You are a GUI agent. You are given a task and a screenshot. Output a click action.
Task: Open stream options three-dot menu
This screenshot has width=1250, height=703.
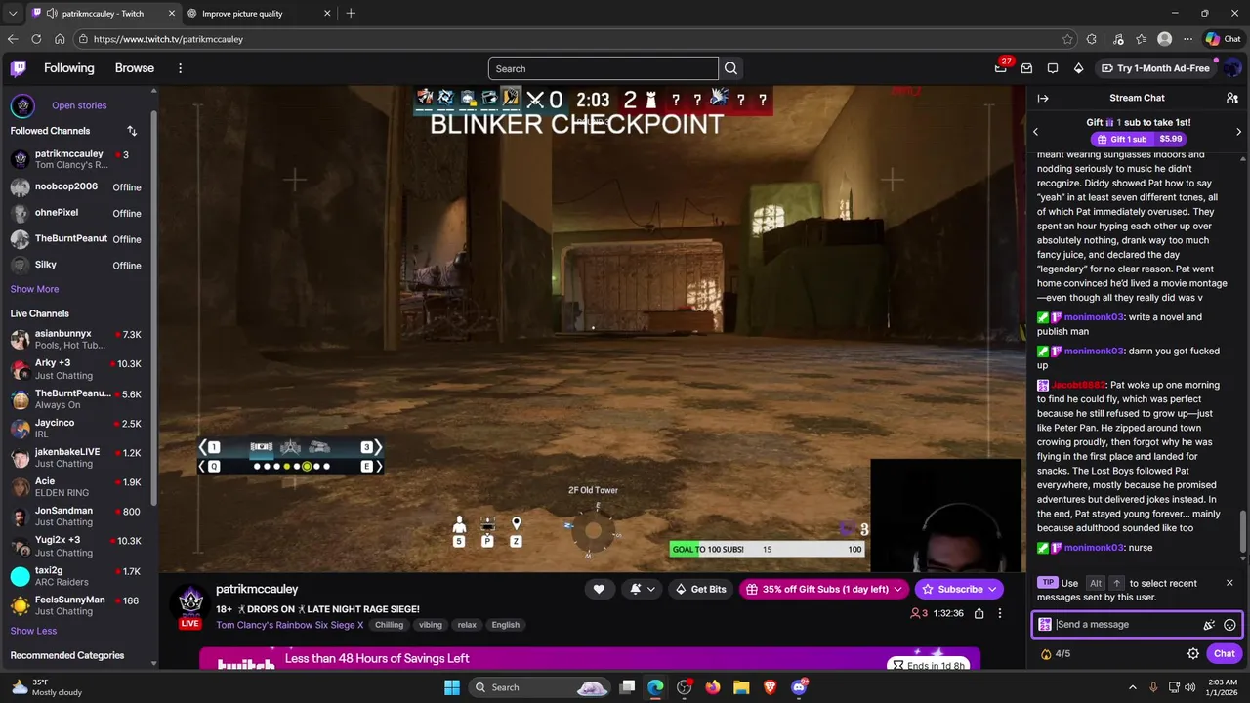(x=999, y=613)
